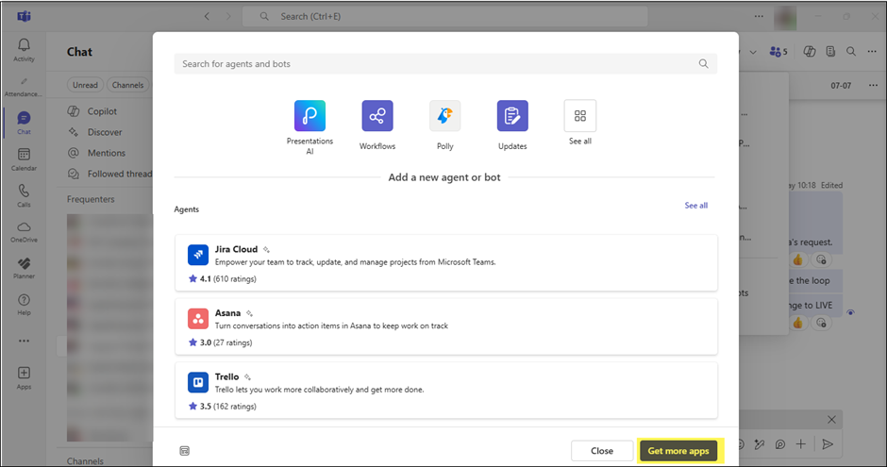Collapse the Frequenters section
Image resolution: width=887 pixels, height=467 pixels.
point(91,199)
